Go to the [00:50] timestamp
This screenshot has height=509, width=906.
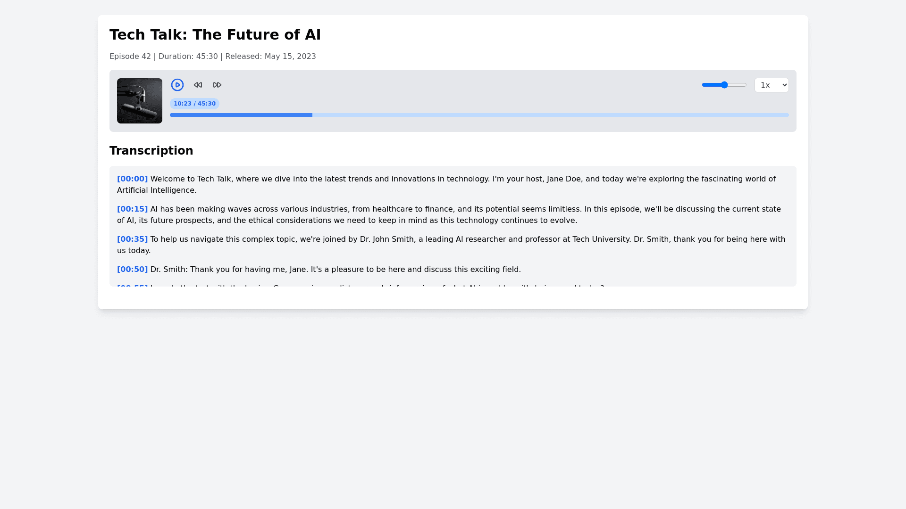click(132, 270)
